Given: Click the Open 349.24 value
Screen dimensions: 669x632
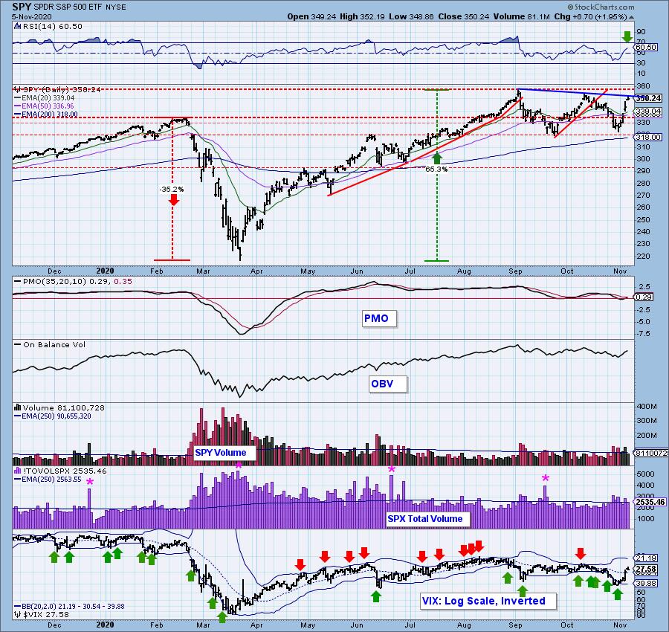Looking at the screenshot, I should 311,16.
